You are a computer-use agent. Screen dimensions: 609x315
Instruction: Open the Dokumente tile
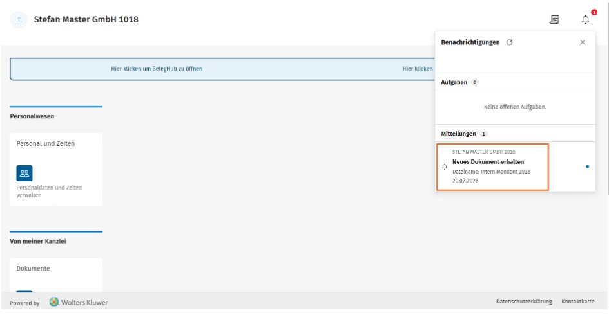coord(56,274)
